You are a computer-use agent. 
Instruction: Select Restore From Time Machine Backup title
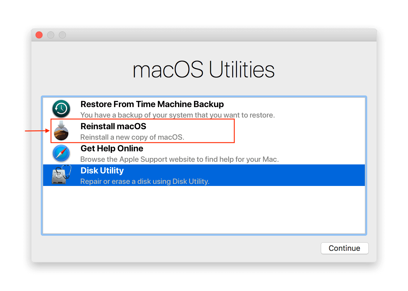click(x=152, y=104)
